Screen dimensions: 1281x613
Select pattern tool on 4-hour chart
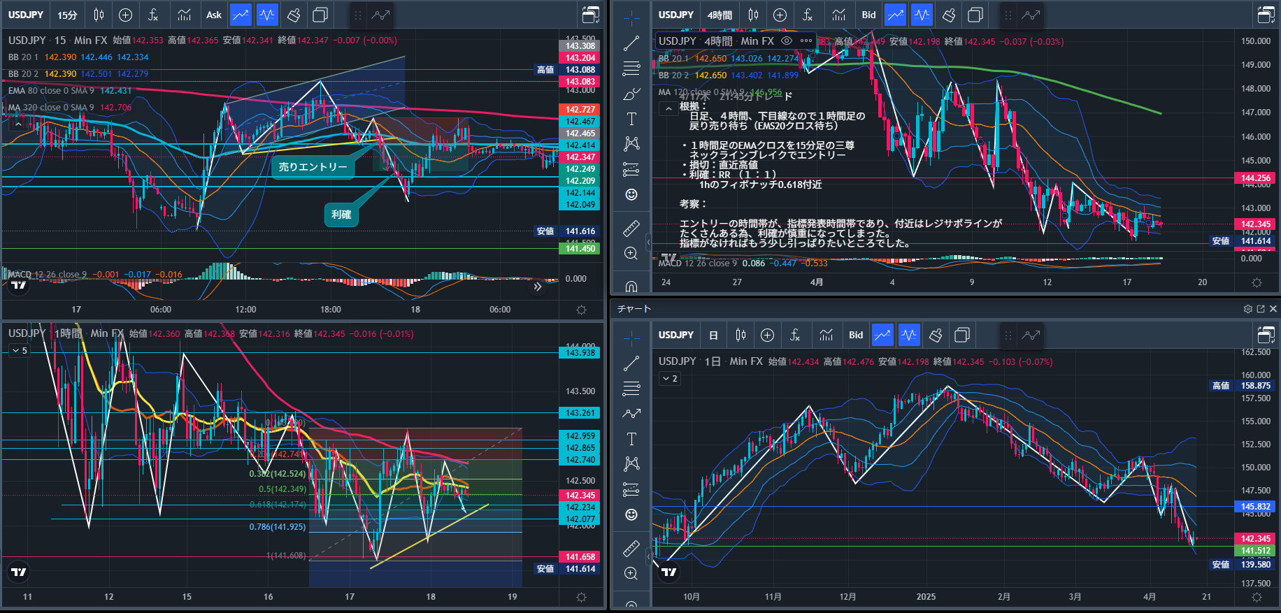pos(631,144)
